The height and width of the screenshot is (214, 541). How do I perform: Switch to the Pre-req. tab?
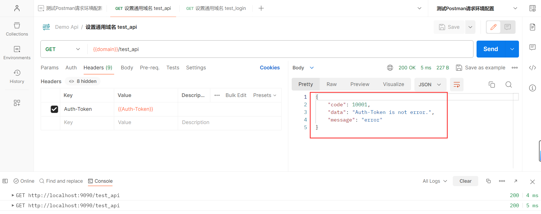coord(150,68)
